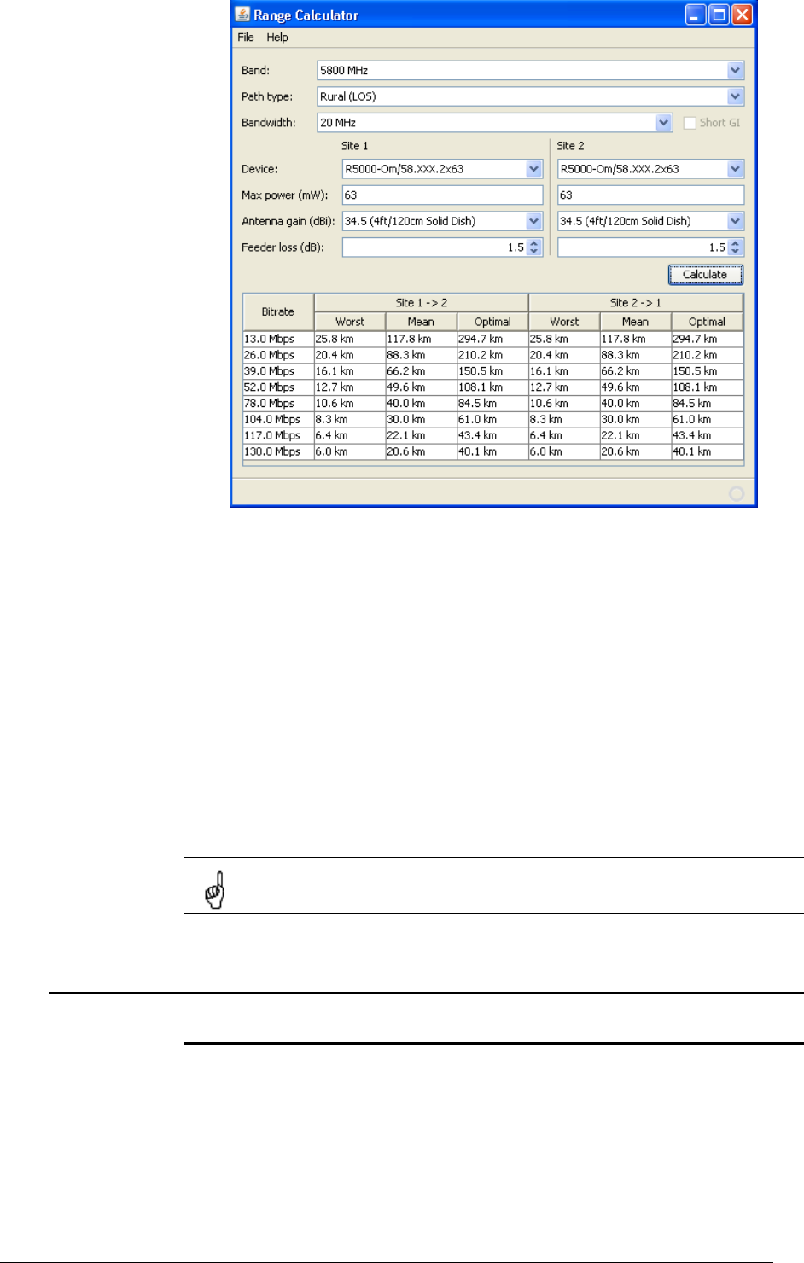The image size is (804, 1263).
Task: Increase Site 1 feeder loss with up arrow
Action: (535, 243)
